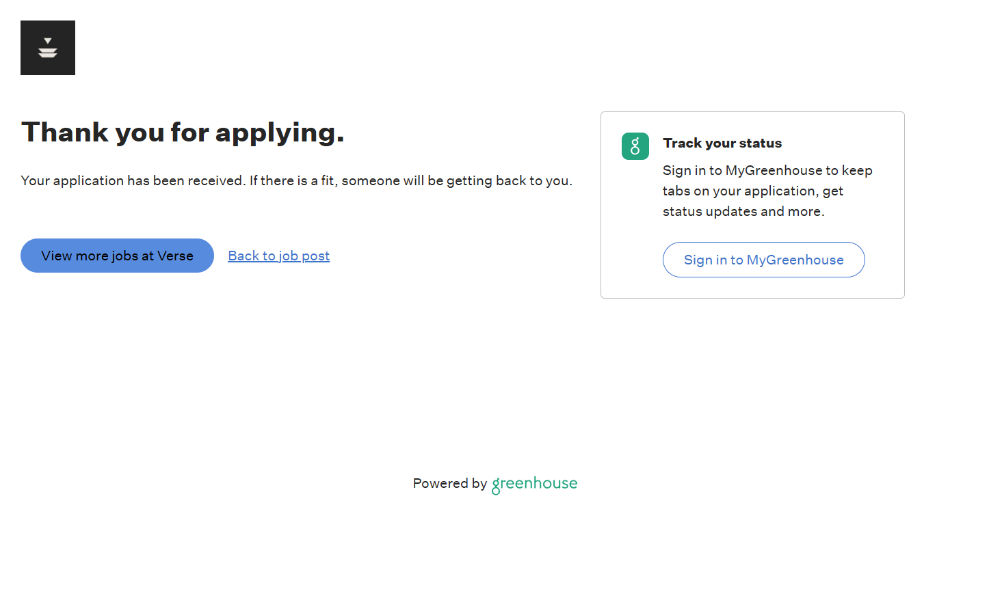Click the greenhouse wordmark in the footer
Screen dimensions: 989x615
pos(535,484)
